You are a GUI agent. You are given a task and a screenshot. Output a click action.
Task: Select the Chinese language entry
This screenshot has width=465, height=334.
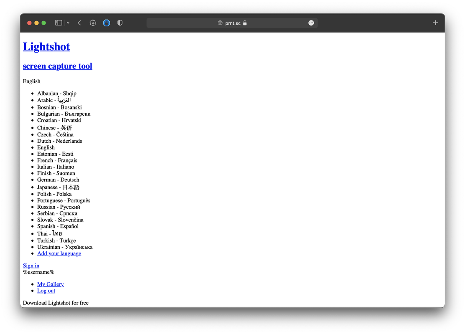[x=55, y=128]
